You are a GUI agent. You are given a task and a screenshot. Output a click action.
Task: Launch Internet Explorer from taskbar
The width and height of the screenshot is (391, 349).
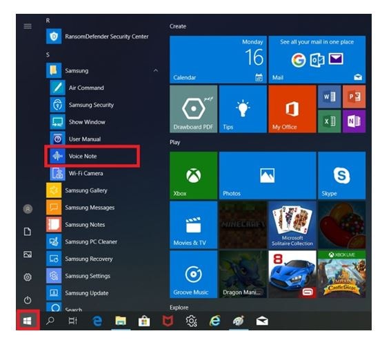coord(214,321)
